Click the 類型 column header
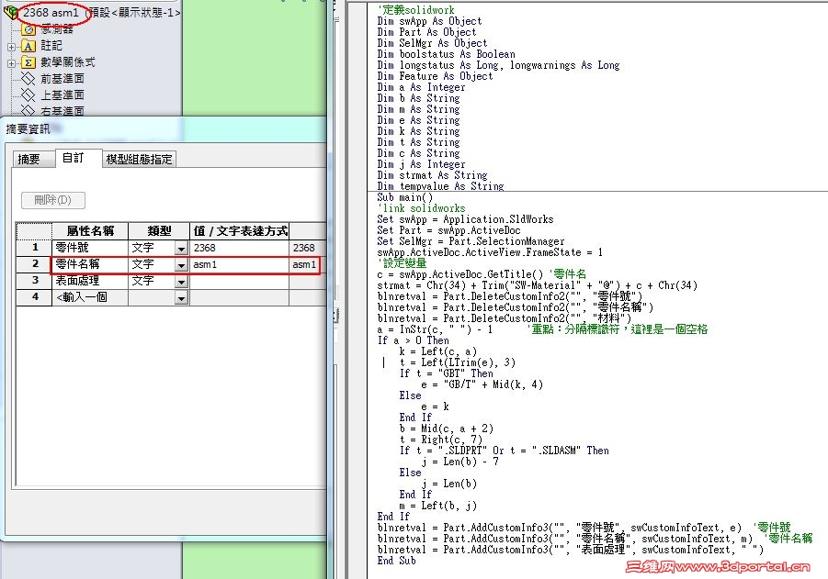This screenshot has height=579, width=828. pos(159,231)
